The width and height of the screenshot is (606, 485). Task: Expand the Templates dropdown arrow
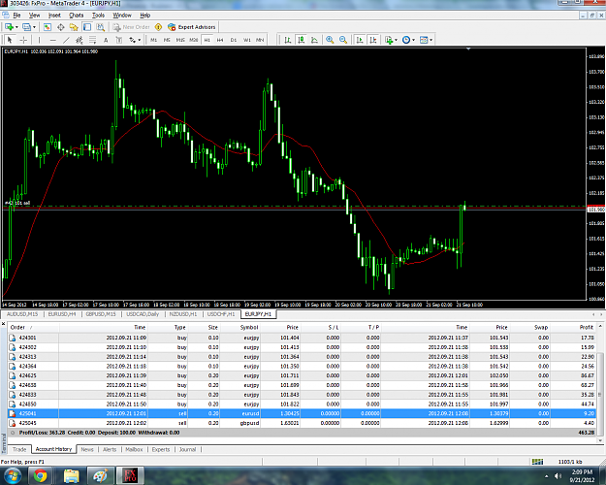[x=431, y=40]
